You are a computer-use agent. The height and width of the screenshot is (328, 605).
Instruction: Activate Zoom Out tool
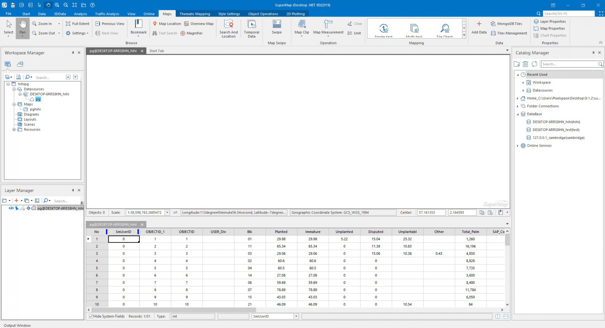point(44,33)
